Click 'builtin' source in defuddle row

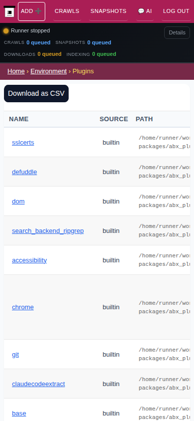click(111, 172)
